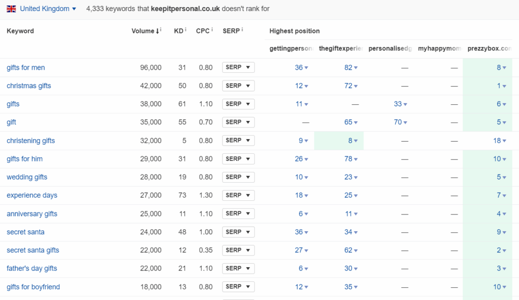This screenshot has width=519, height=300.
Task: Click the thegiftexperience competitor column header
Action: pos(341,49)
